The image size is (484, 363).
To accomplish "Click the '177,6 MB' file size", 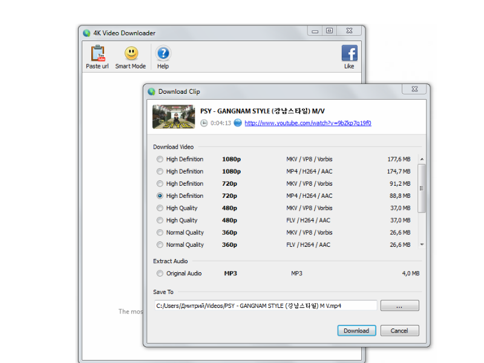I will pos(399,159).
